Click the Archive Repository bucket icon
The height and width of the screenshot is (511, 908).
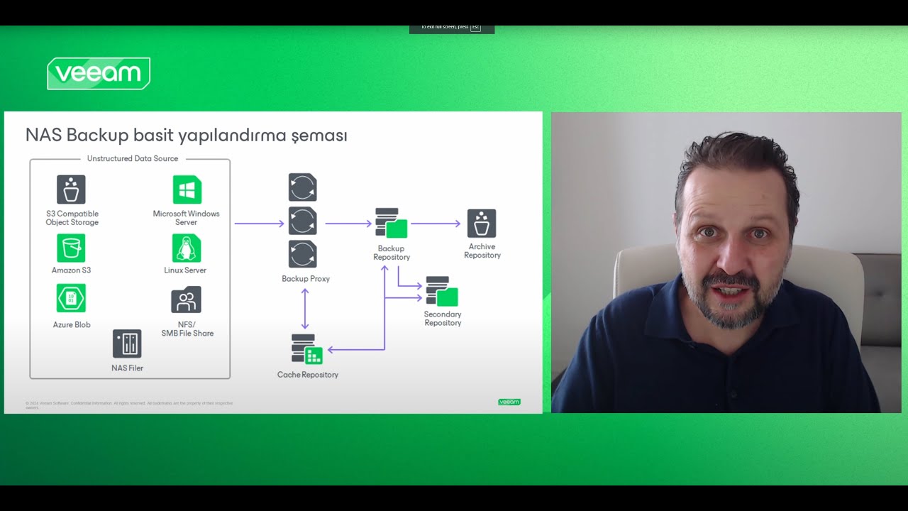point(482,224)
